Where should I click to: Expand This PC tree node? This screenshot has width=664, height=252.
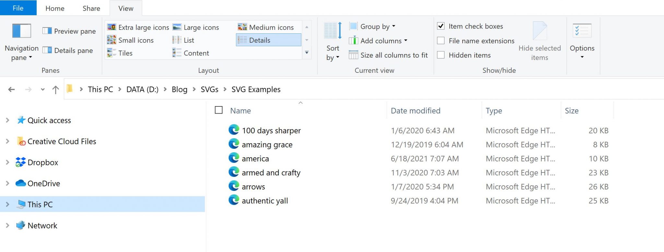[x=7, y=204]
